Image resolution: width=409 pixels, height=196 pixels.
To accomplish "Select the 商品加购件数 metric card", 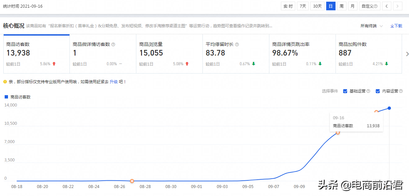I will [368, 54].
